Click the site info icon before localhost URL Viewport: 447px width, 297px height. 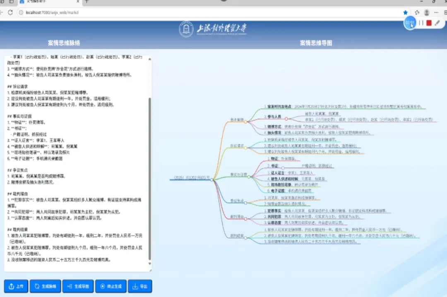pos(21,12)
